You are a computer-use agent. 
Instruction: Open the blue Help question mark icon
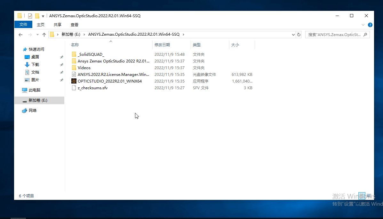click(370, 25)
